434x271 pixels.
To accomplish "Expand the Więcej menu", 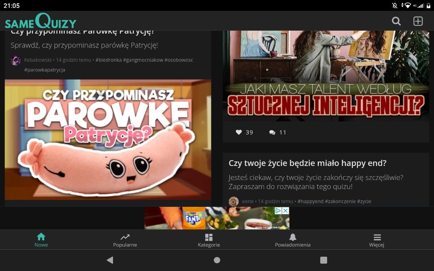I will pyautogui.click(x=377, y=240).
